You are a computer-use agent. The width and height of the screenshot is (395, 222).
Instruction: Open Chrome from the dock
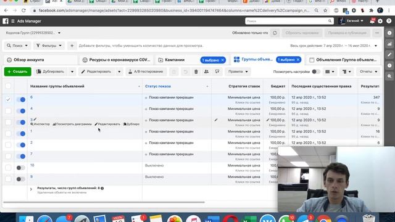pos(323,218)
